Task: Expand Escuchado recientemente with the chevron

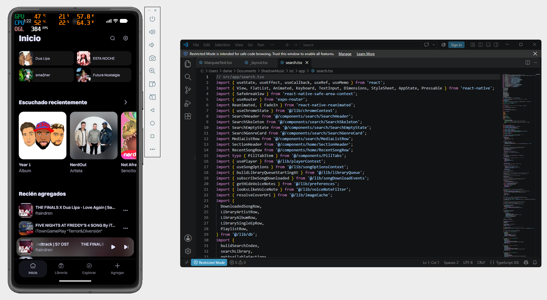Action: (x=126, y=102)
